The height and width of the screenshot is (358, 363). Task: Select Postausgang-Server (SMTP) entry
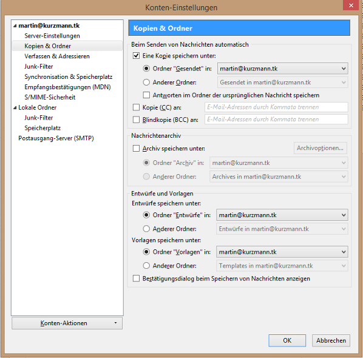pos(56,138)
